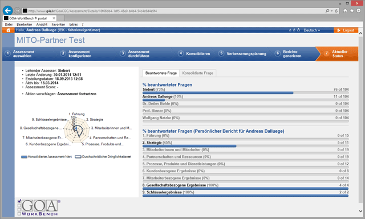This screenshot has height=219, width=365.
Task: Click the page scrollbar up arrow
Action: (360, 33)
